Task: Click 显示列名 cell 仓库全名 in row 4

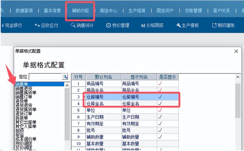Action: [139, 103]
